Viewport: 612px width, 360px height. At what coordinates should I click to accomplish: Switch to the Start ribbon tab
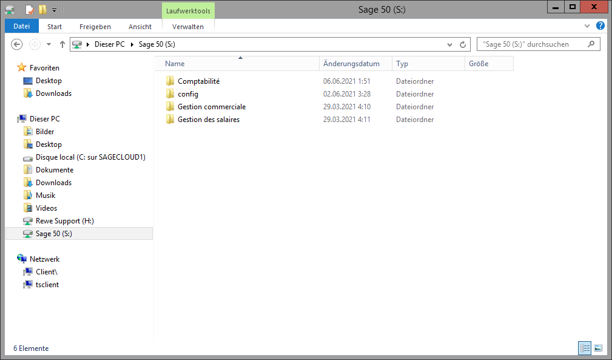(55, 27)
